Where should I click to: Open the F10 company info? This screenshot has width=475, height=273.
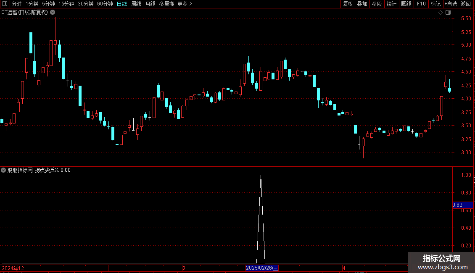(x=421, y=4)
